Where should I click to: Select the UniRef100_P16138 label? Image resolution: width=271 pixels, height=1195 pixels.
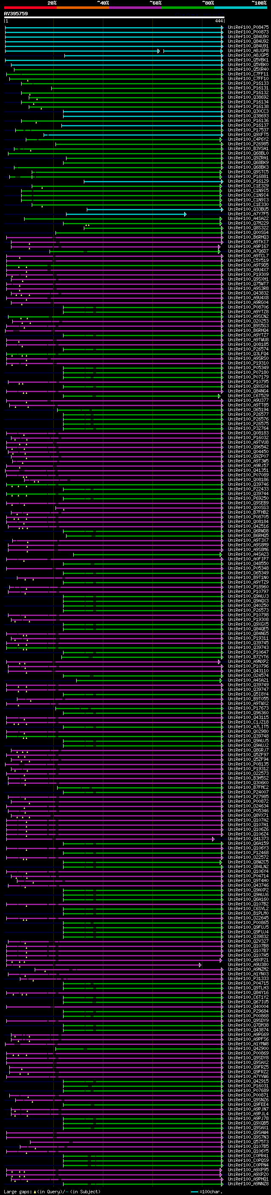coord(248,107)
